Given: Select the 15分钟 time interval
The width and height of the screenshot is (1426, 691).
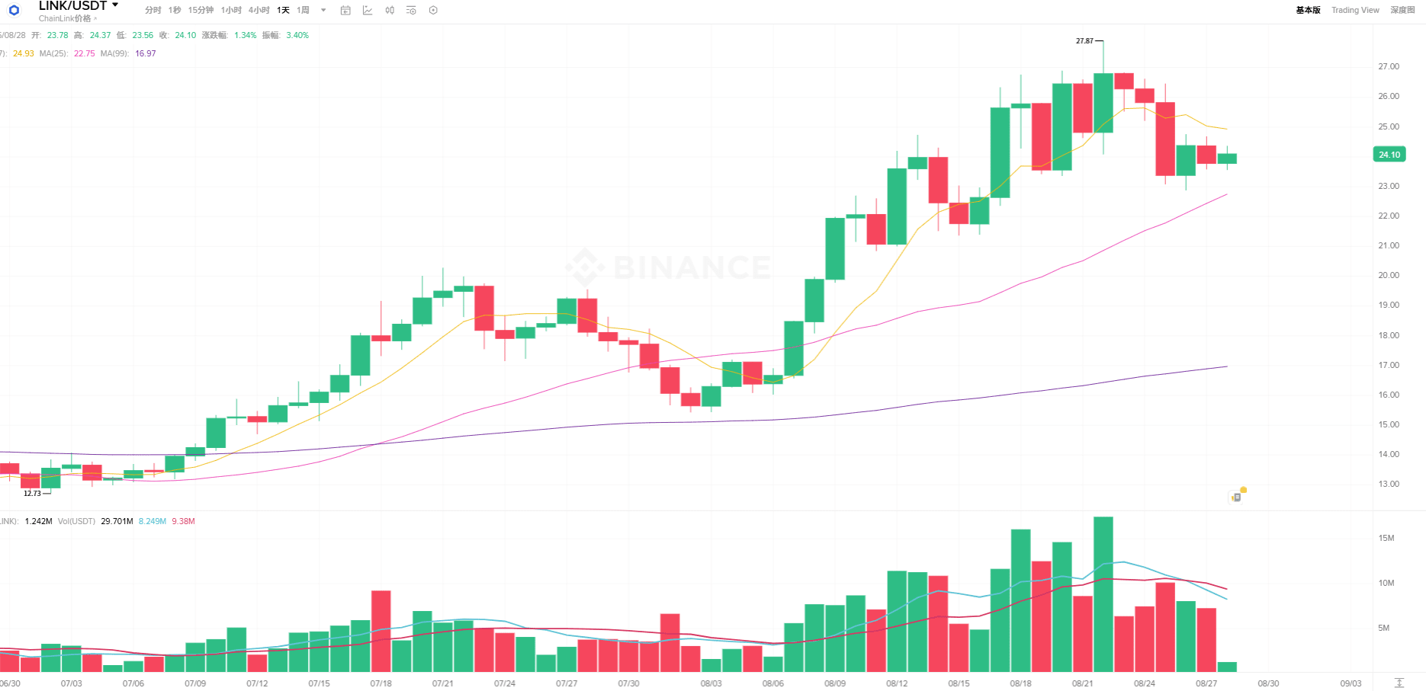Looking at the screenshot, I should 201,11.
